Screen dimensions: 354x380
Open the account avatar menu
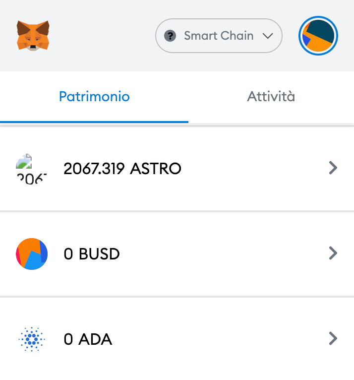[x=318, y=36]
